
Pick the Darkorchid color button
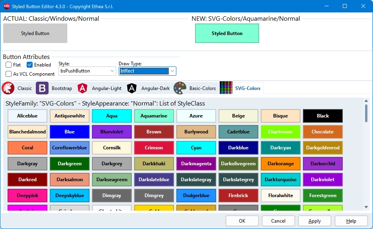(x=323, y=164)
